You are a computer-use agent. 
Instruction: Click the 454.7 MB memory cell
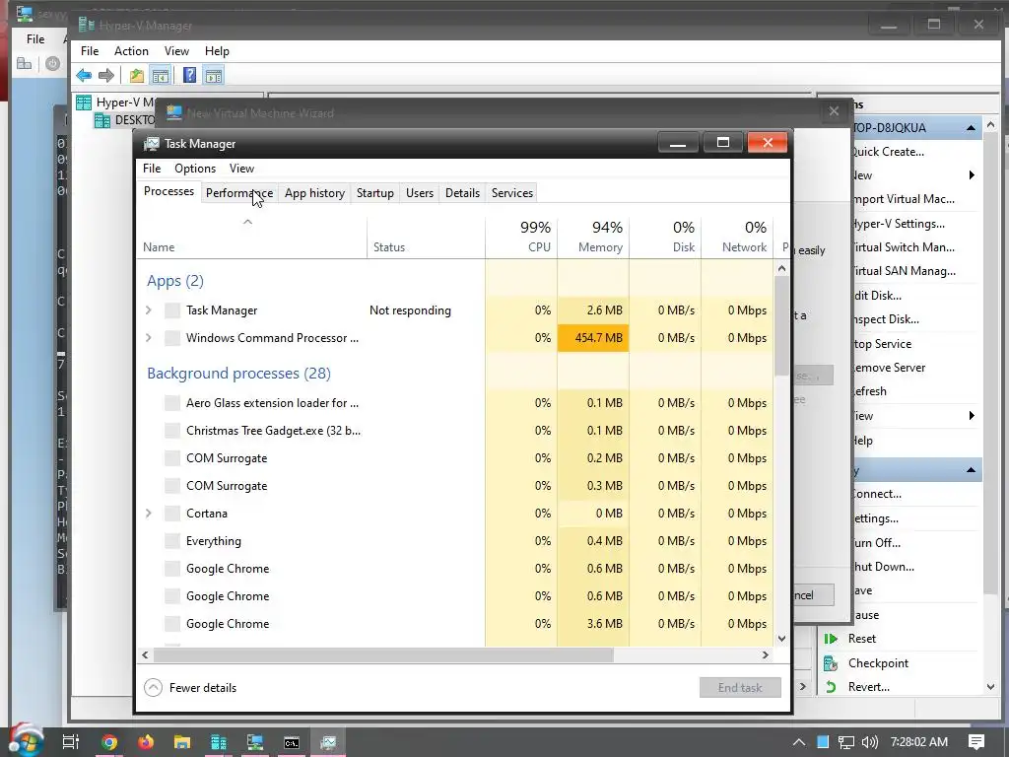pyautogui.click(x=593, y=338)
